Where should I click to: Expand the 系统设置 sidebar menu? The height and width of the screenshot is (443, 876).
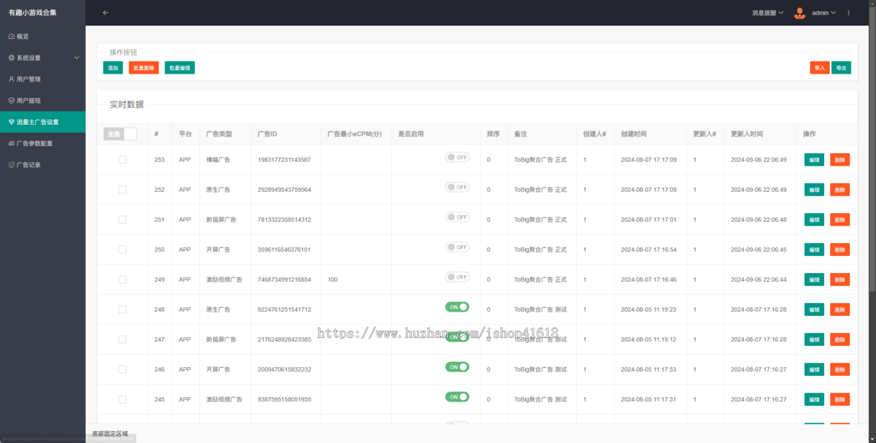pos(42,58)
